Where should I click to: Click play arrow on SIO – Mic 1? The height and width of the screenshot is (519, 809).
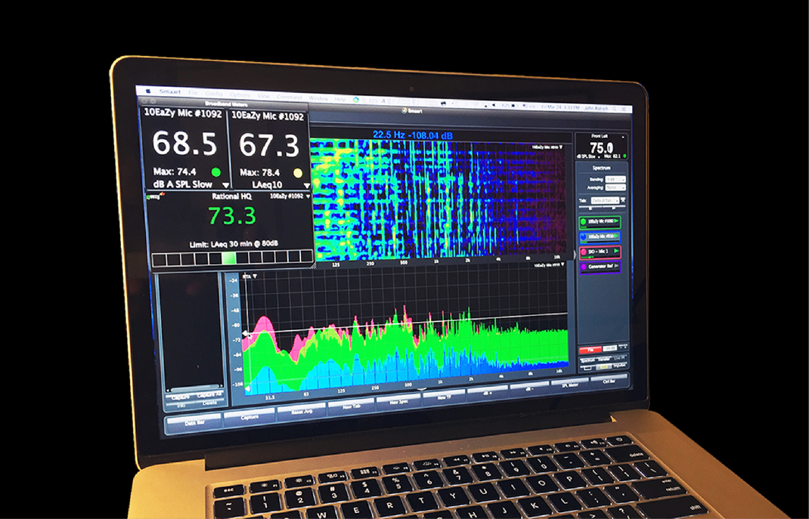click(616, 251)
